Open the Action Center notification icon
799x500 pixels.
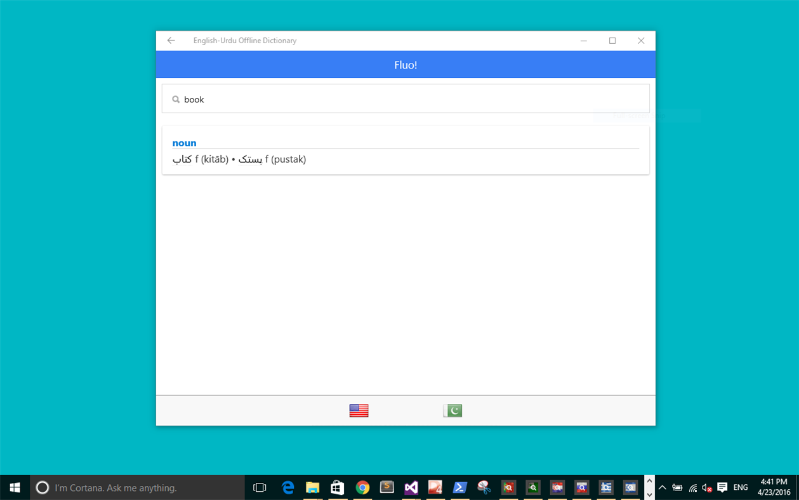(x=722, y=487)
